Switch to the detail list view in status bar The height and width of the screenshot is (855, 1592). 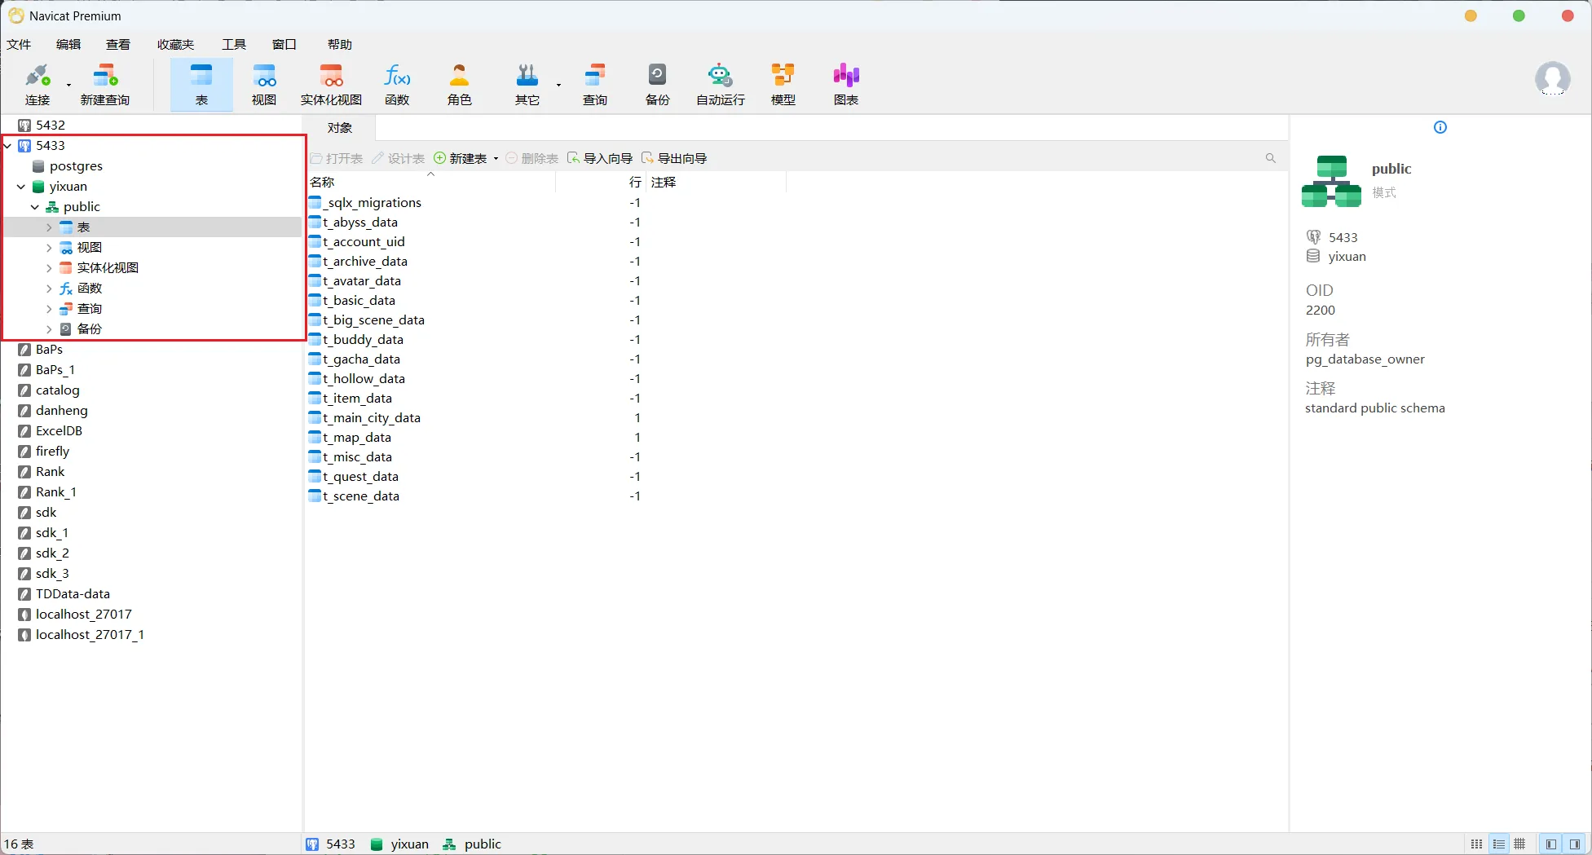tap(1498, 844)
